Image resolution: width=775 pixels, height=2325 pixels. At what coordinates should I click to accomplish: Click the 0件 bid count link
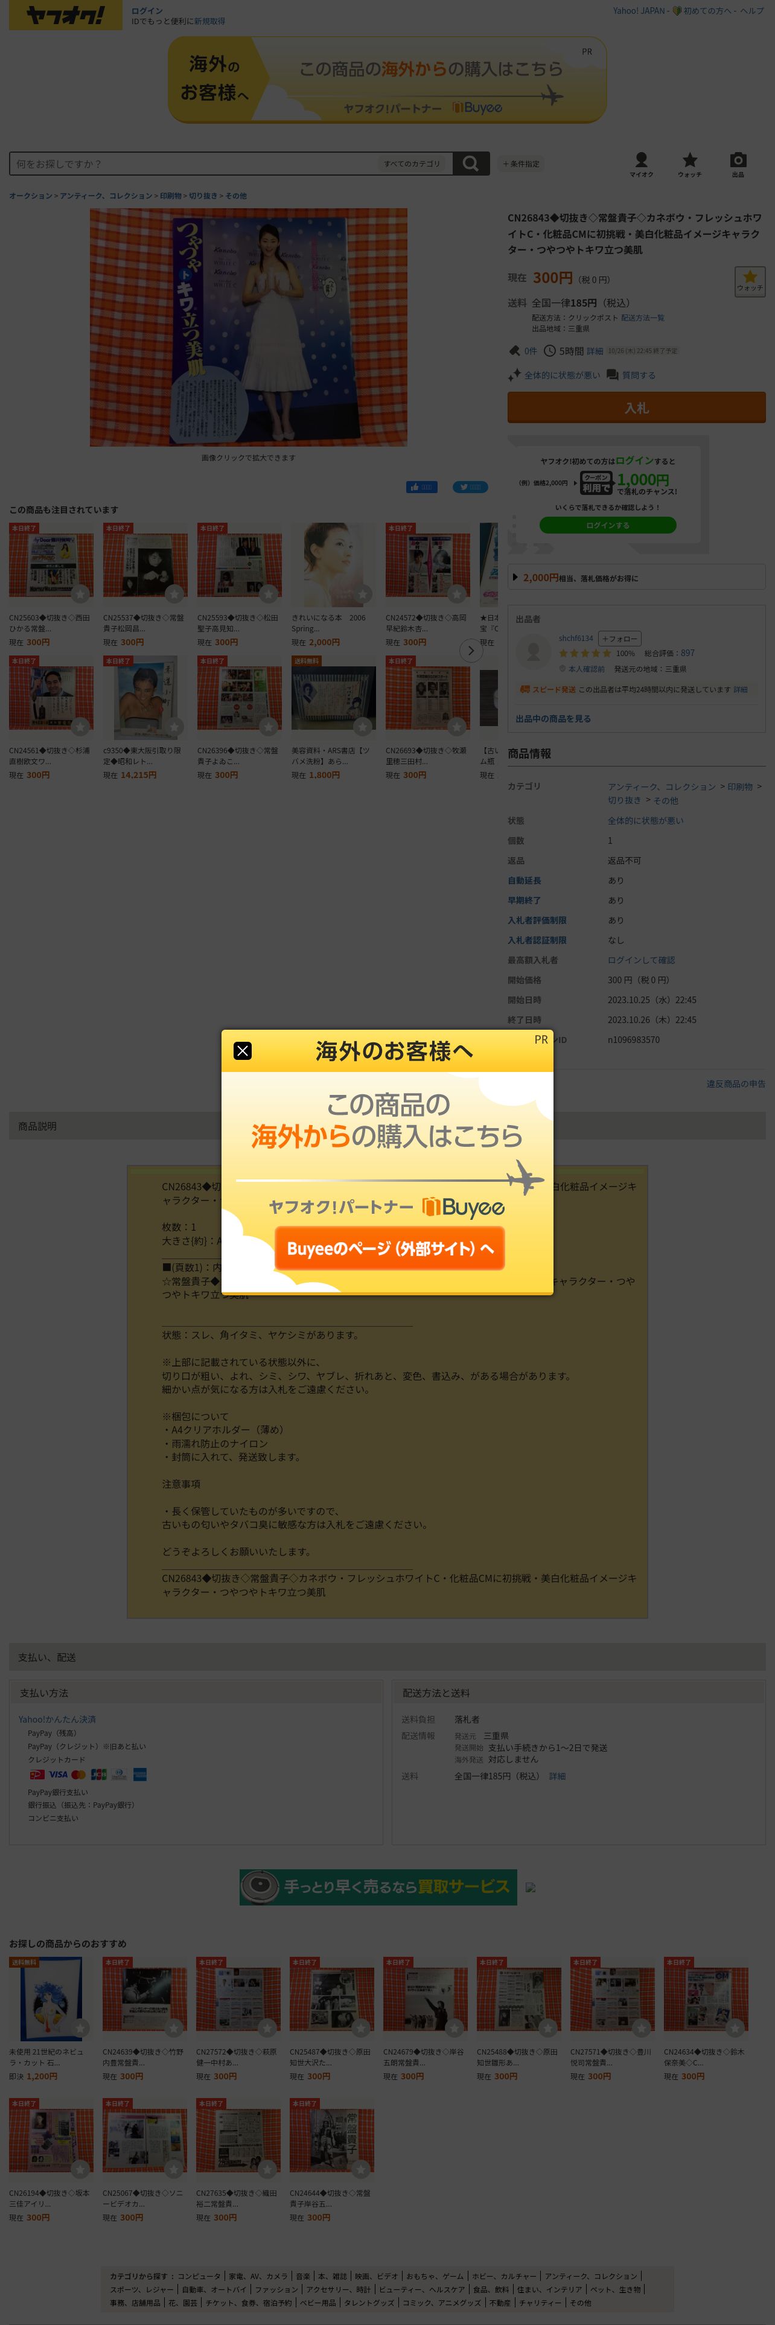[x=531, y=351]
